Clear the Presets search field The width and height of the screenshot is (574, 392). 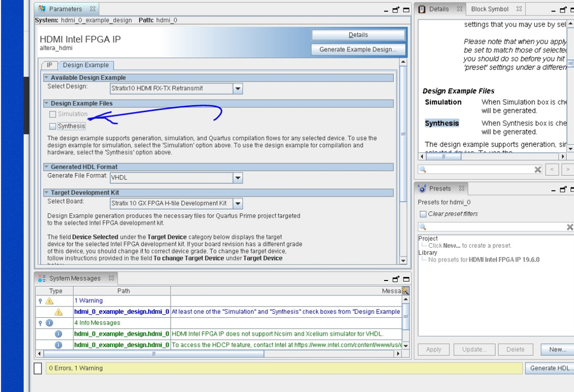[x=570, y=227]
